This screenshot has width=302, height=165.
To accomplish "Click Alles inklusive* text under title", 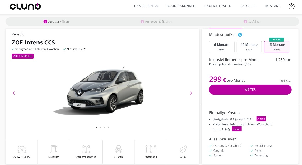I will [x=76, y=49].
